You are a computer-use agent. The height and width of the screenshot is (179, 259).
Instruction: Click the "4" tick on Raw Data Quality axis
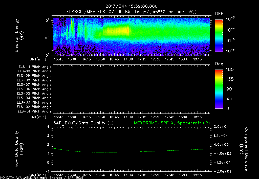coord(48,127)
